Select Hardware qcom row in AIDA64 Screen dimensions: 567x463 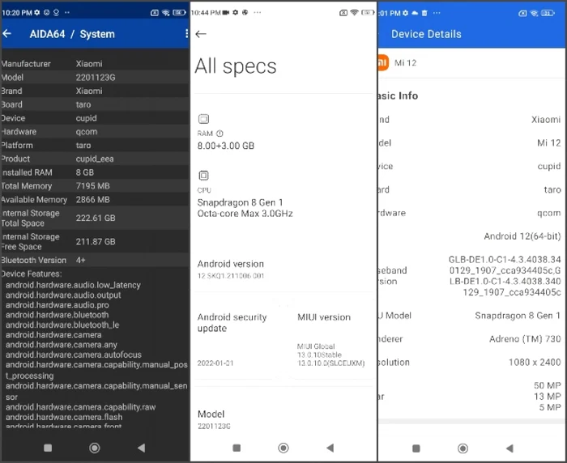tap(95, 132)
